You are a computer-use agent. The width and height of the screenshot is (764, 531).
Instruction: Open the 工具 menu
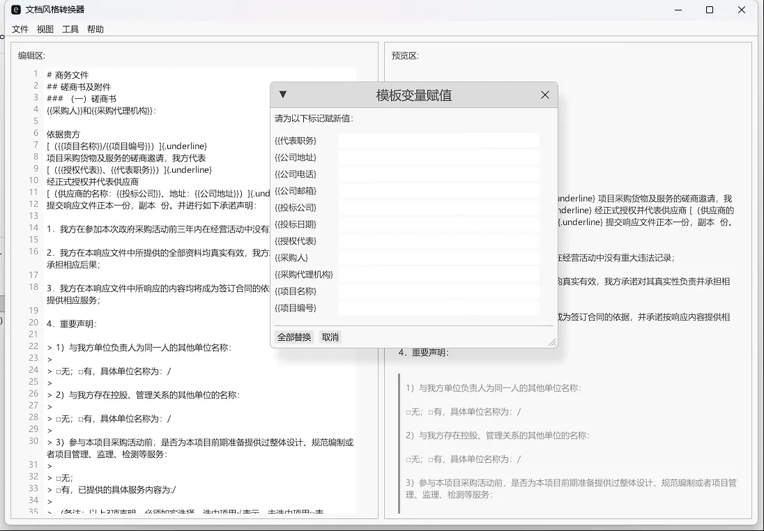[70, 29]
